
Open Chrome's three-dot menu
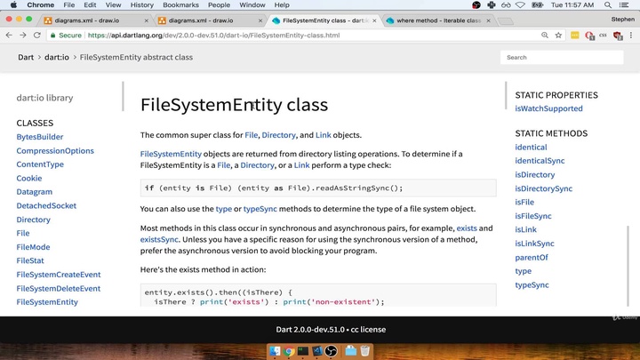pyautogui.click(x=630, y=36)
